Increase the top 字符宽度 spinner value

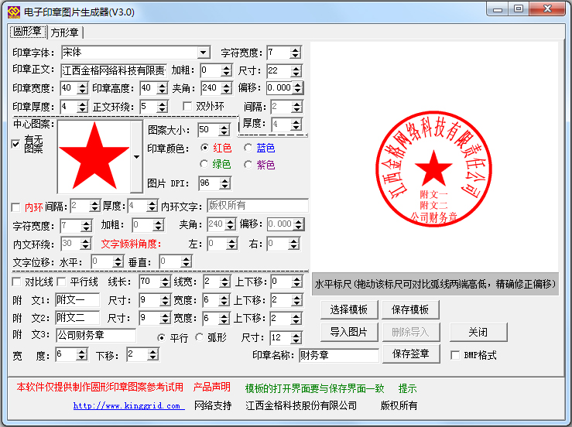[x=295, y=50]
